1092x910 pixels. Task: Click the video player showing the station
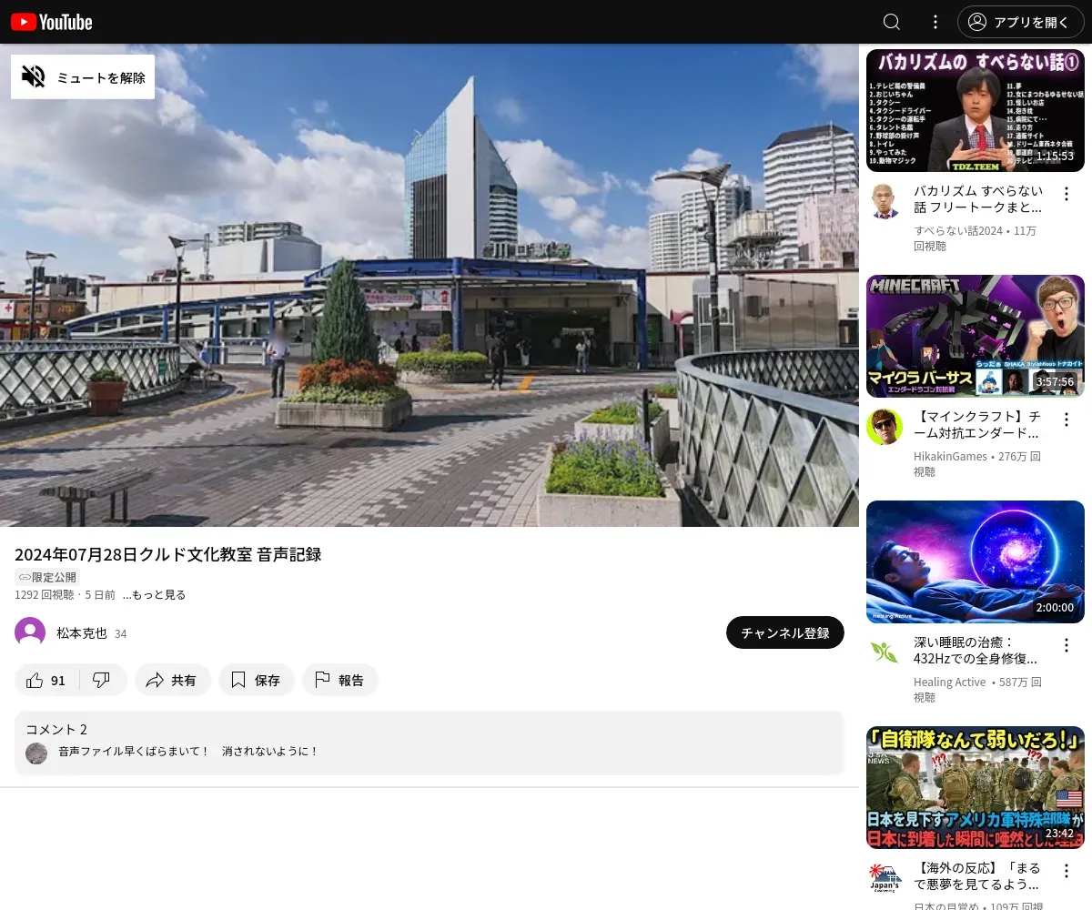click(x=430, y=285)
